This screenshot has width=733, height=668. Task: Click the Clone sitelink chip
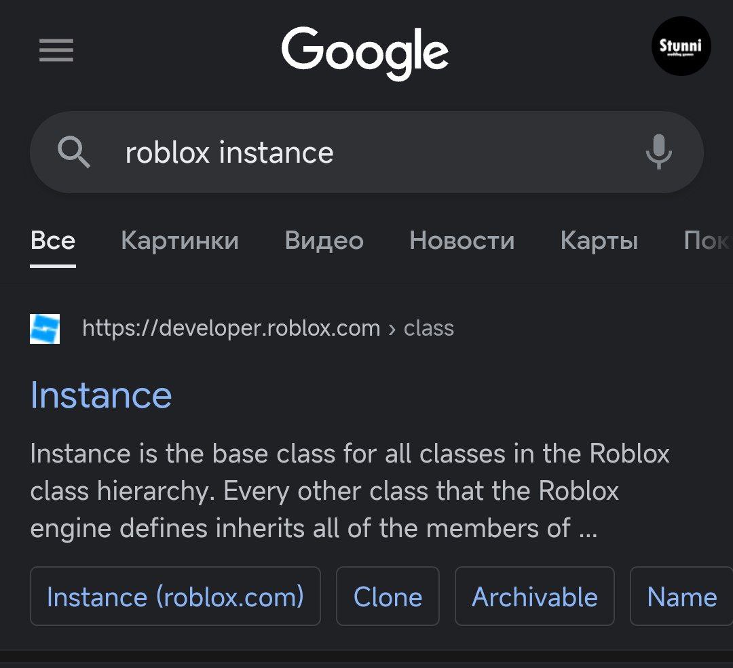coord(388,596)
